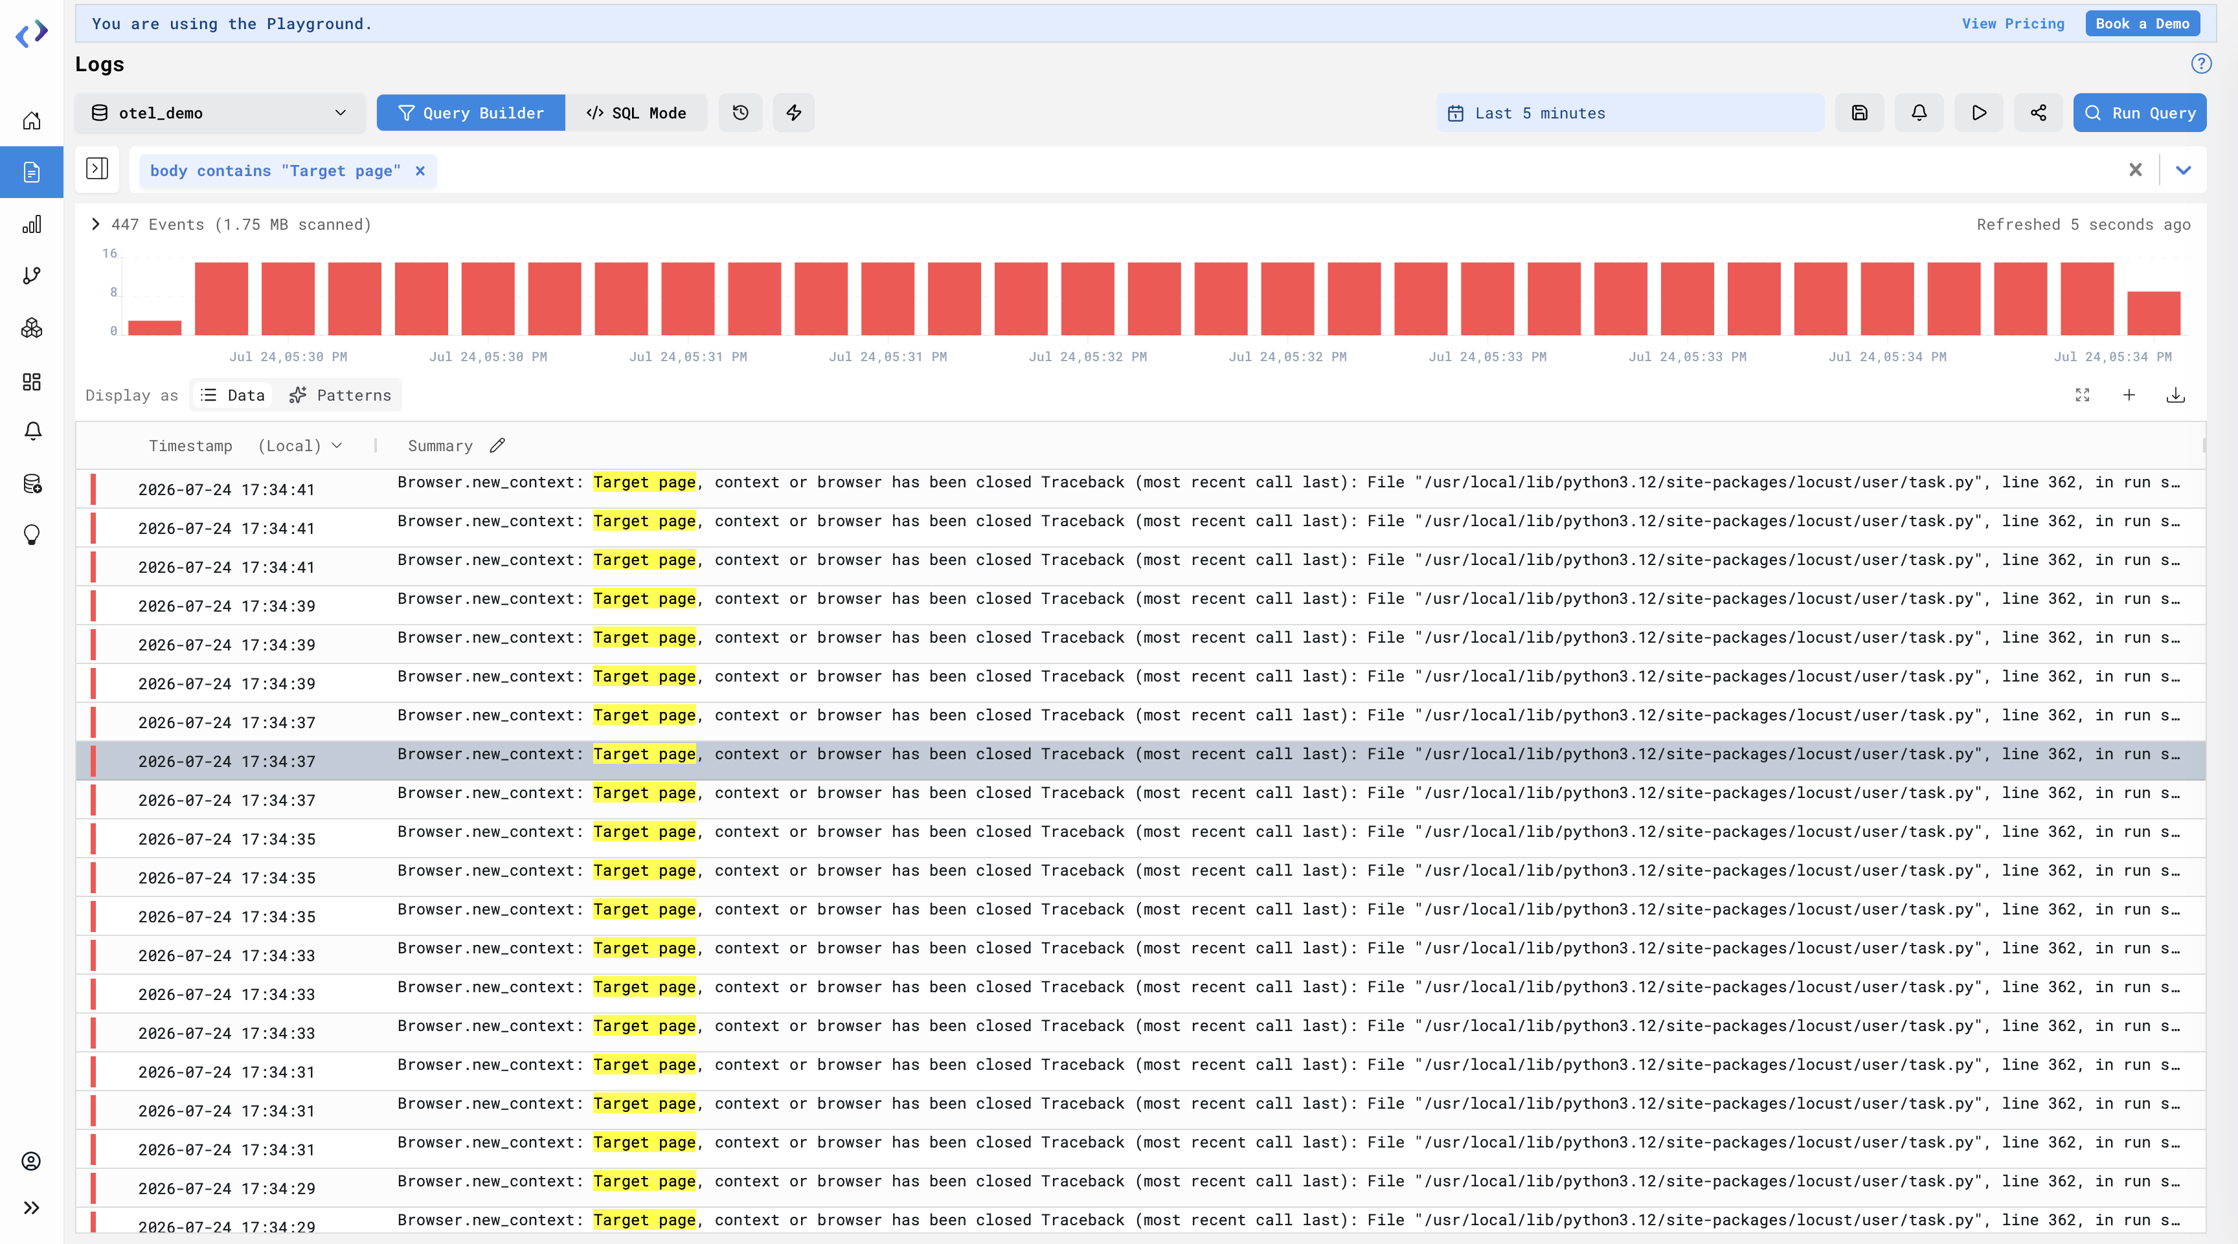The width and height of the screenshot is (2238, 1244).
Task: Open the user account icon in the sidebar
Action: click(x=31, y=1162)
